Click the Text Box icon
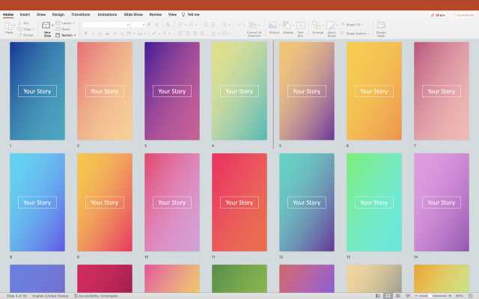This screenshot has width=479, height=299. (300, 25)
